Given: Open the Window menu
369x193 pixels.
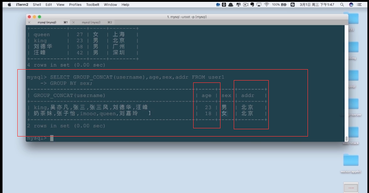Looking at the screenshot, I should (x=110, y=5).
